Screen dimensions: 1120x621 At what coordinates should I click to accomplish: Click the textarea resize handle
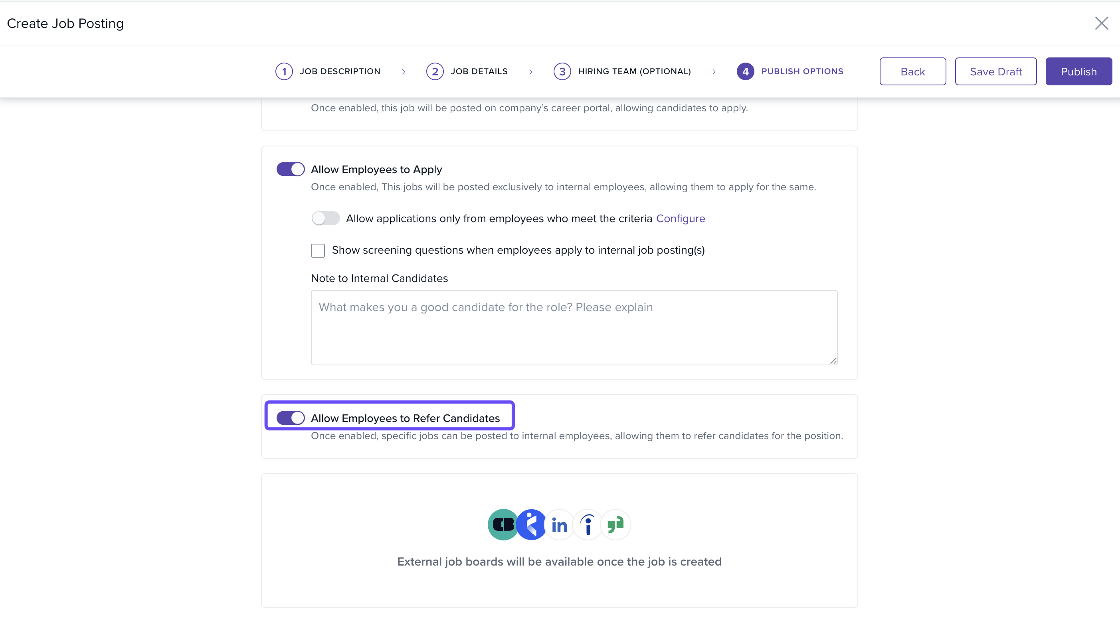[x=833, y=361]
